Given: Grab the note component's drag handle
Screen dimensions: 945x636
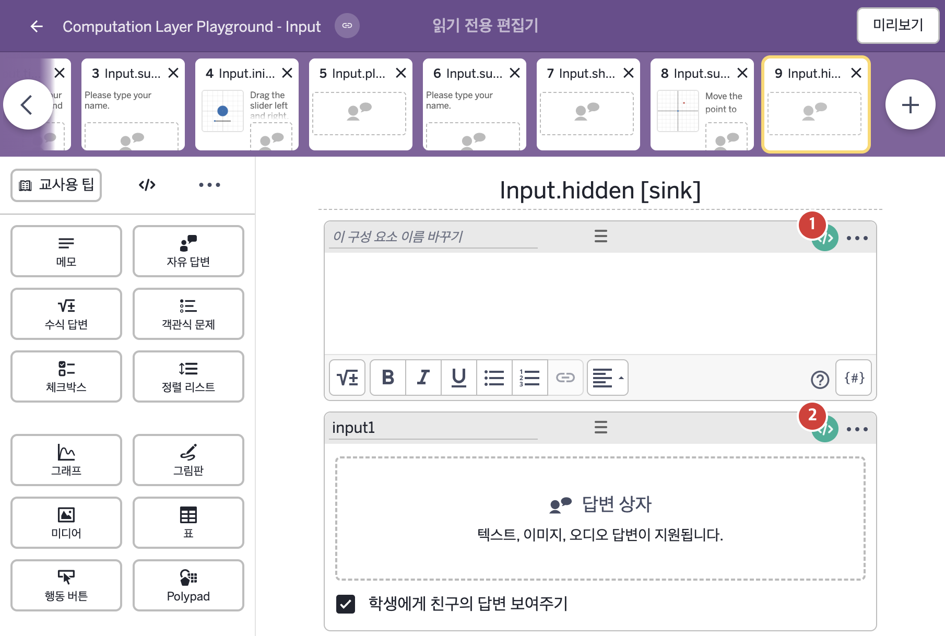Looking at the screenshot, I should [x=601, y=237].
